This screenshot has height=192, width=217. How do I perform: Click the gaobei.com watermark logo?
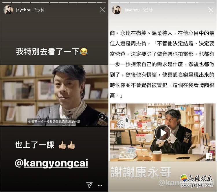click(x=196, y=181)
